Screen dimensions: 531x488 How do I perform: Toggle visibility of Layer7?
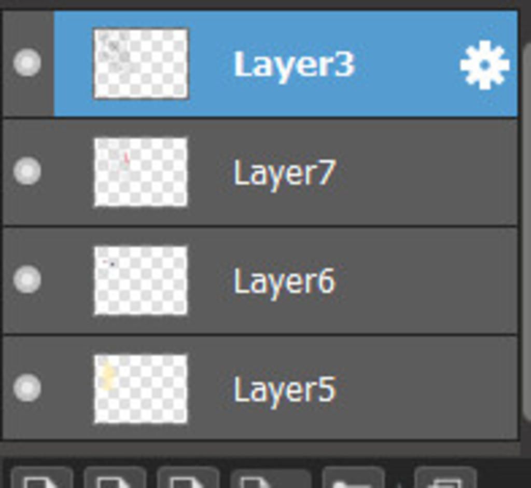point(27,171)
